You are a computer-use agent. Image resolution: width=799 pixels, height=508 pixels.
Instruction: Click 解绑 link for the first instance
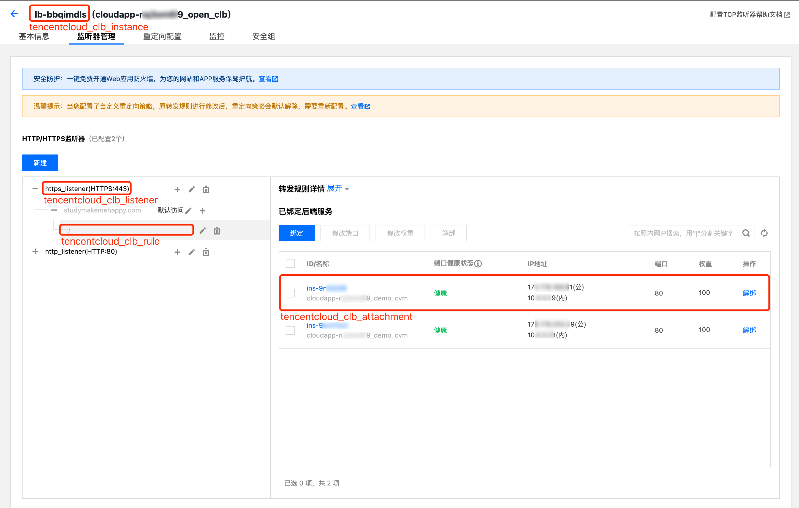click(x=749, y=293)
